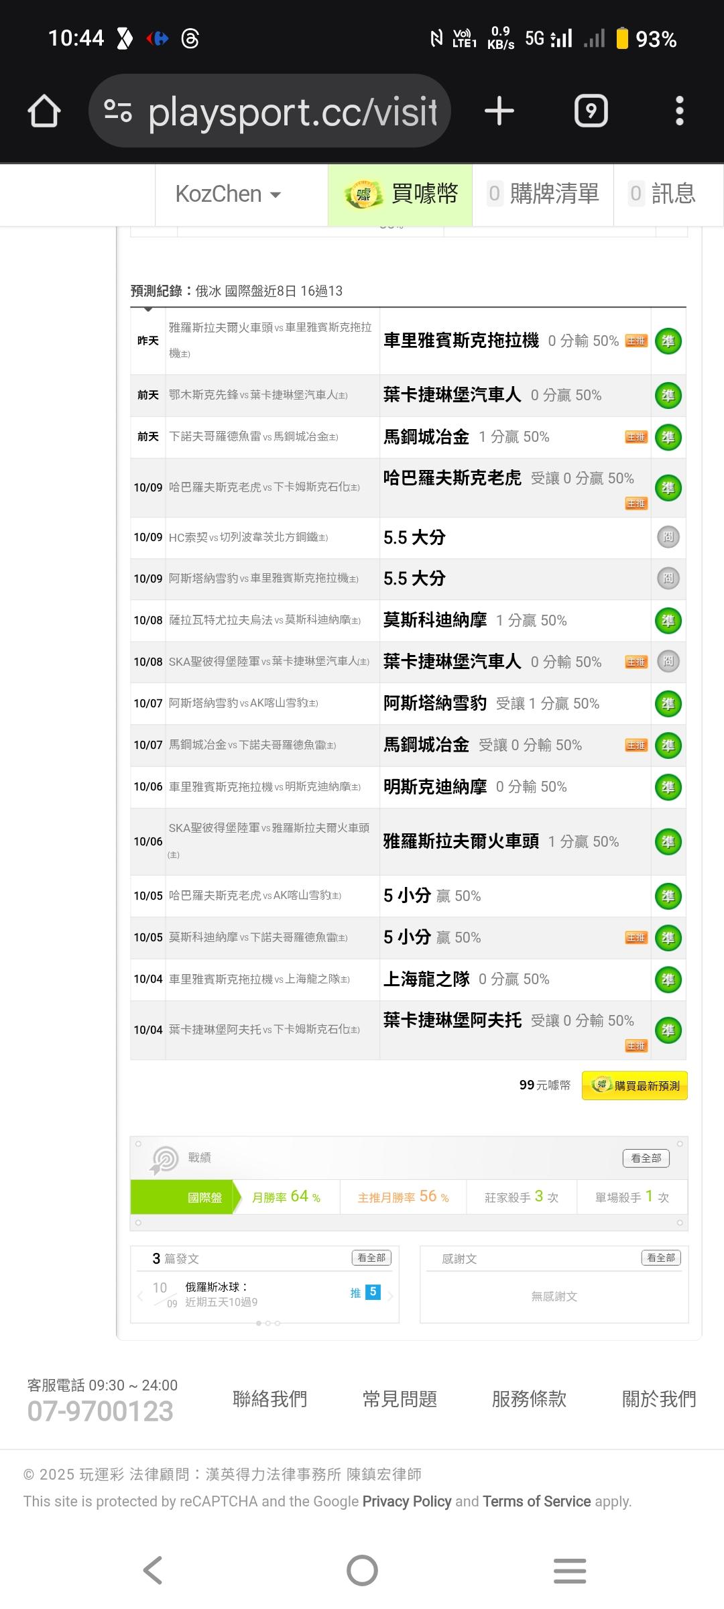Image resolution: width=724 pixels, height=1609 pixels.
Task: Click pick text 上海龍之隊 0 分贏 50%
Action: pyautogui.click(x=467, y=979)
